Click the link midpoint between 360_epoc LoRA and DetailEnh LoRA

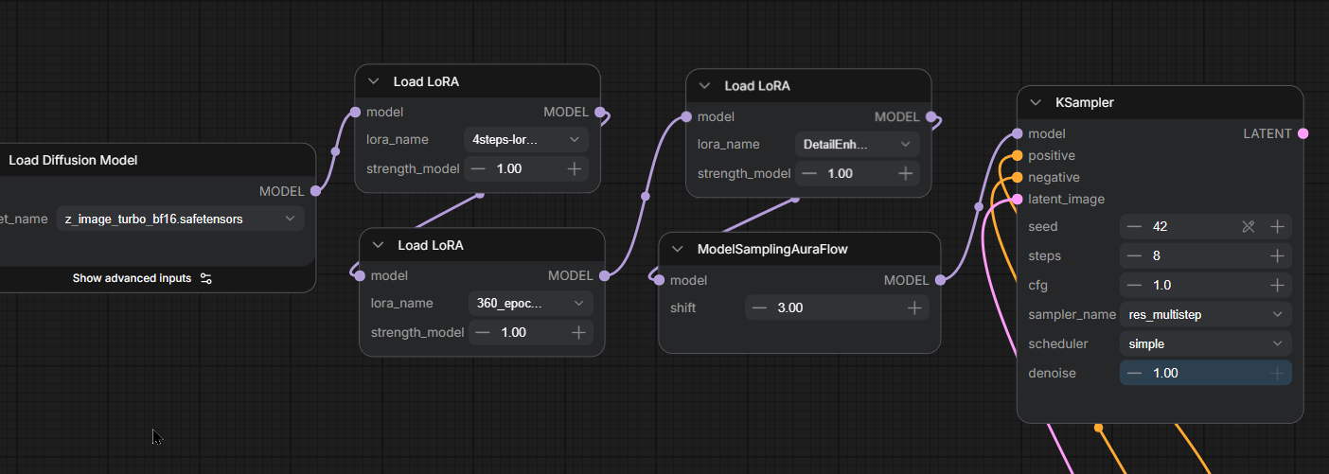point(646,197)
